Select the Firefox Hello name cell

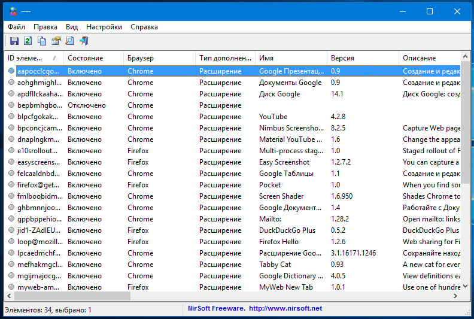pos(279,242)
